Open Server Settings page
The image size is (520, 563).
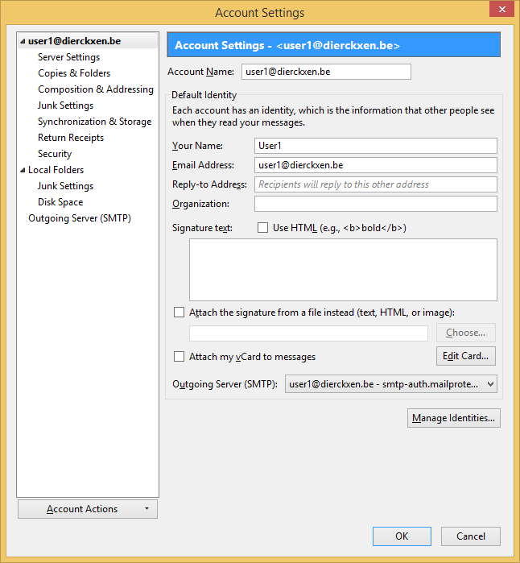tap(69, 57)
